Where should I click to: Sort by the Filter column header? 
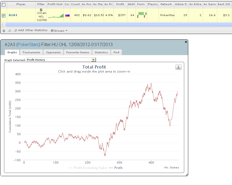[x=41, y=4]
